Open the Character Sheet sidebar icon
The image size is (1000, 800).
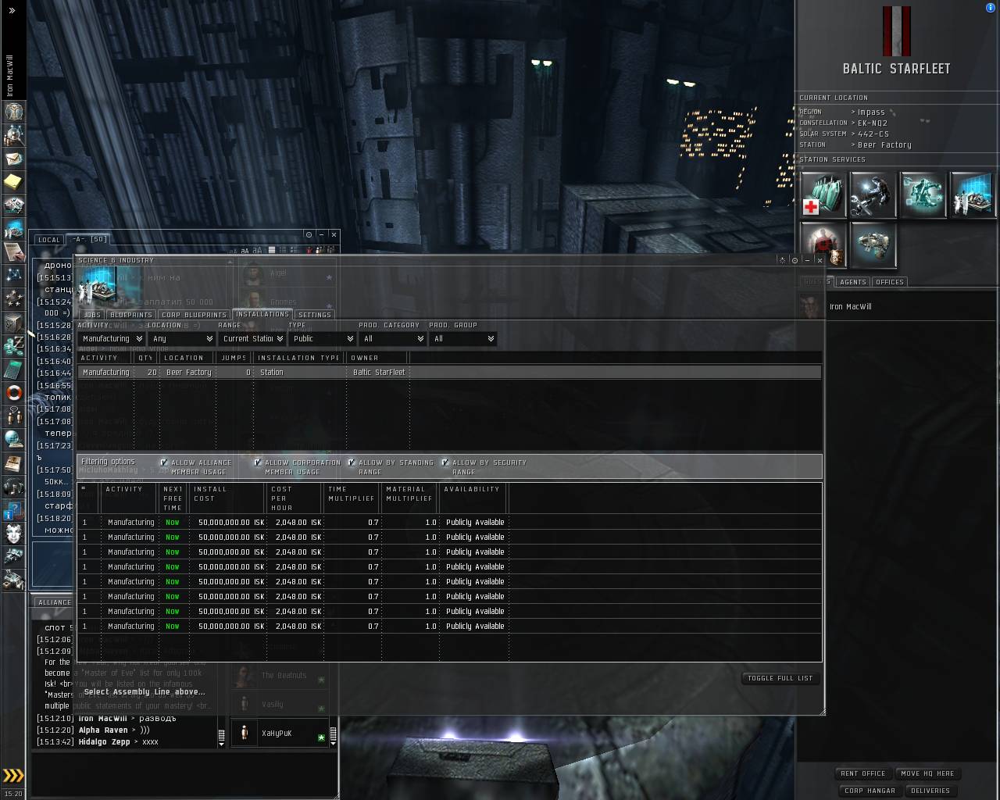(13, 112)
